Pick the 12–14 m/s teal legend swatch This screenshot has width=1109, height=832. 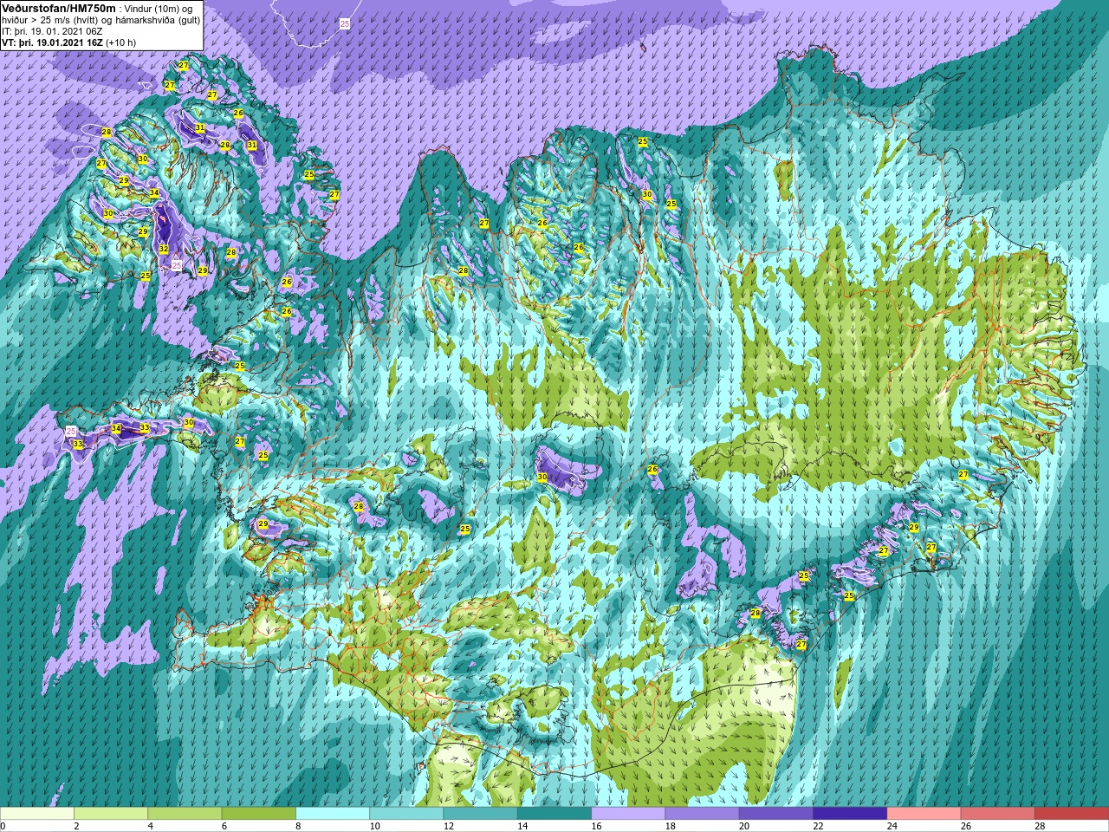(480, 814)
